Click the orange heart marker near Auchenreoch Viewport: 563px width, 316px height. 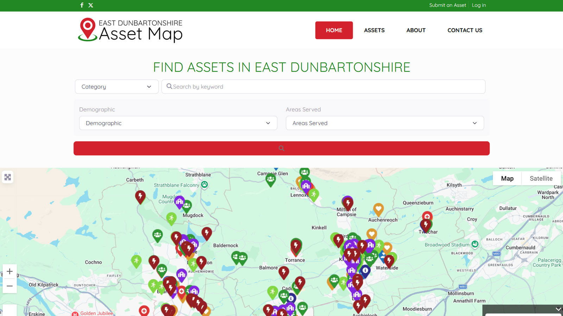pos(378,209)
